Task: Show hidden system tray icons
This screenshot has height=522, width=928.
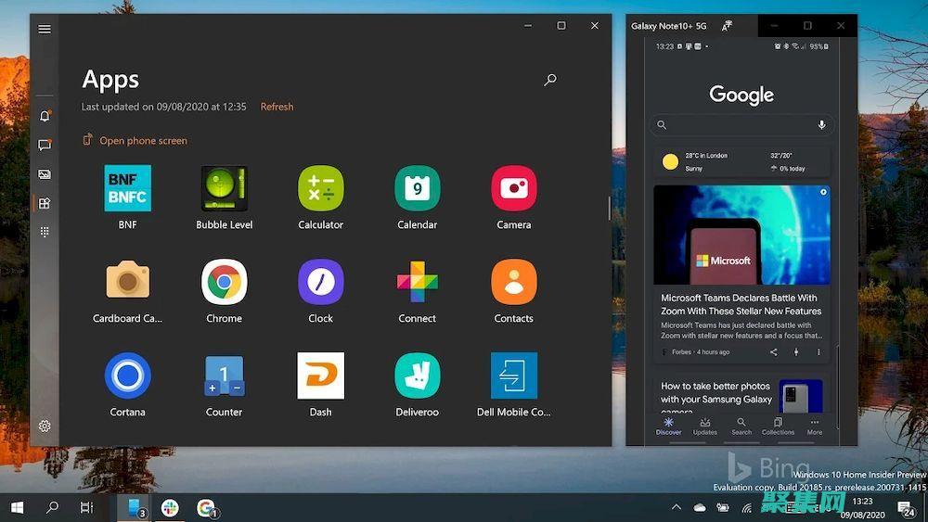Action: [677, 507]
